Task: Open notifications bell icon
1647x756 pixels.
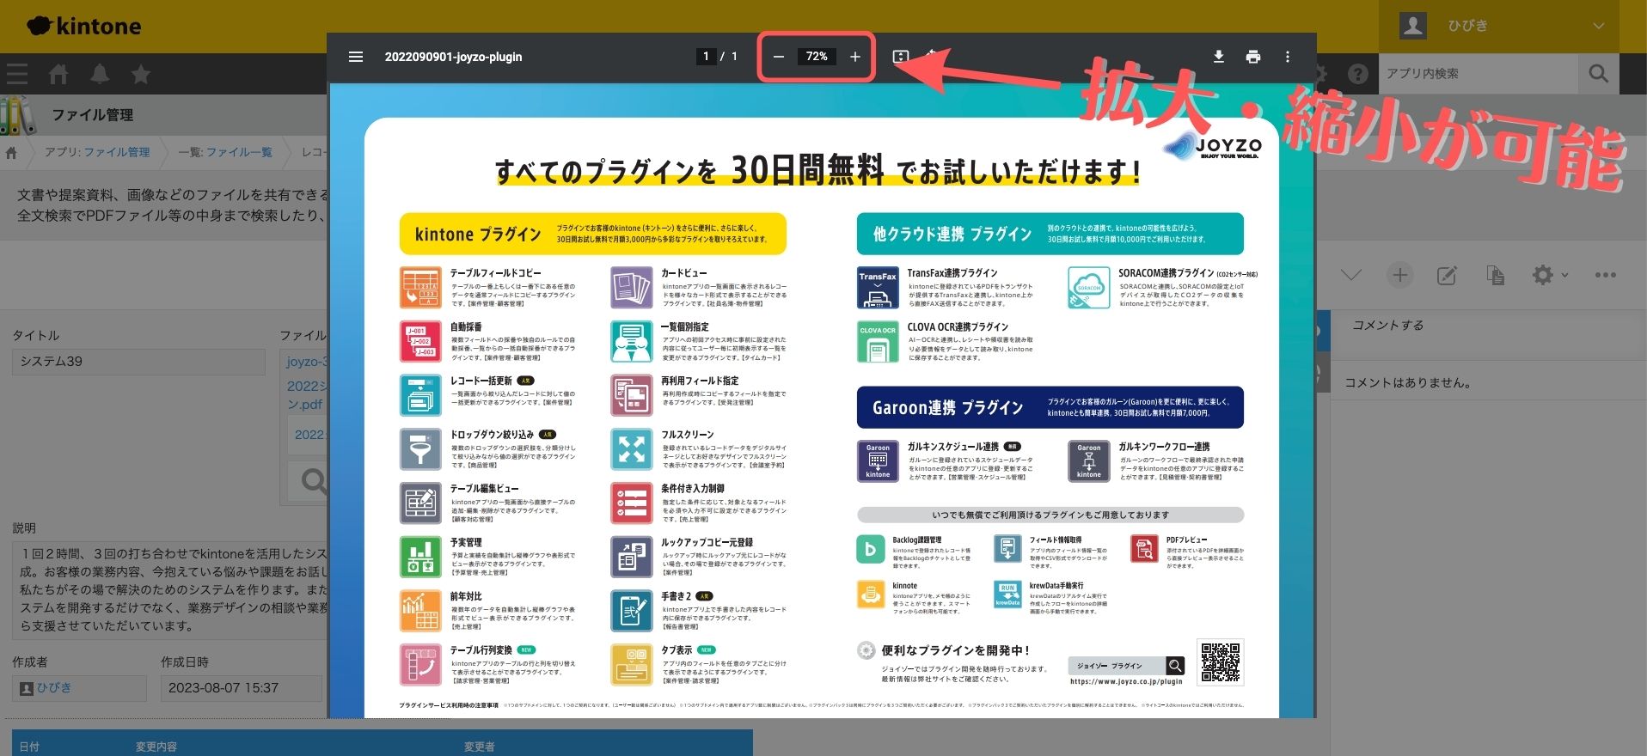Action: (100, 75)
